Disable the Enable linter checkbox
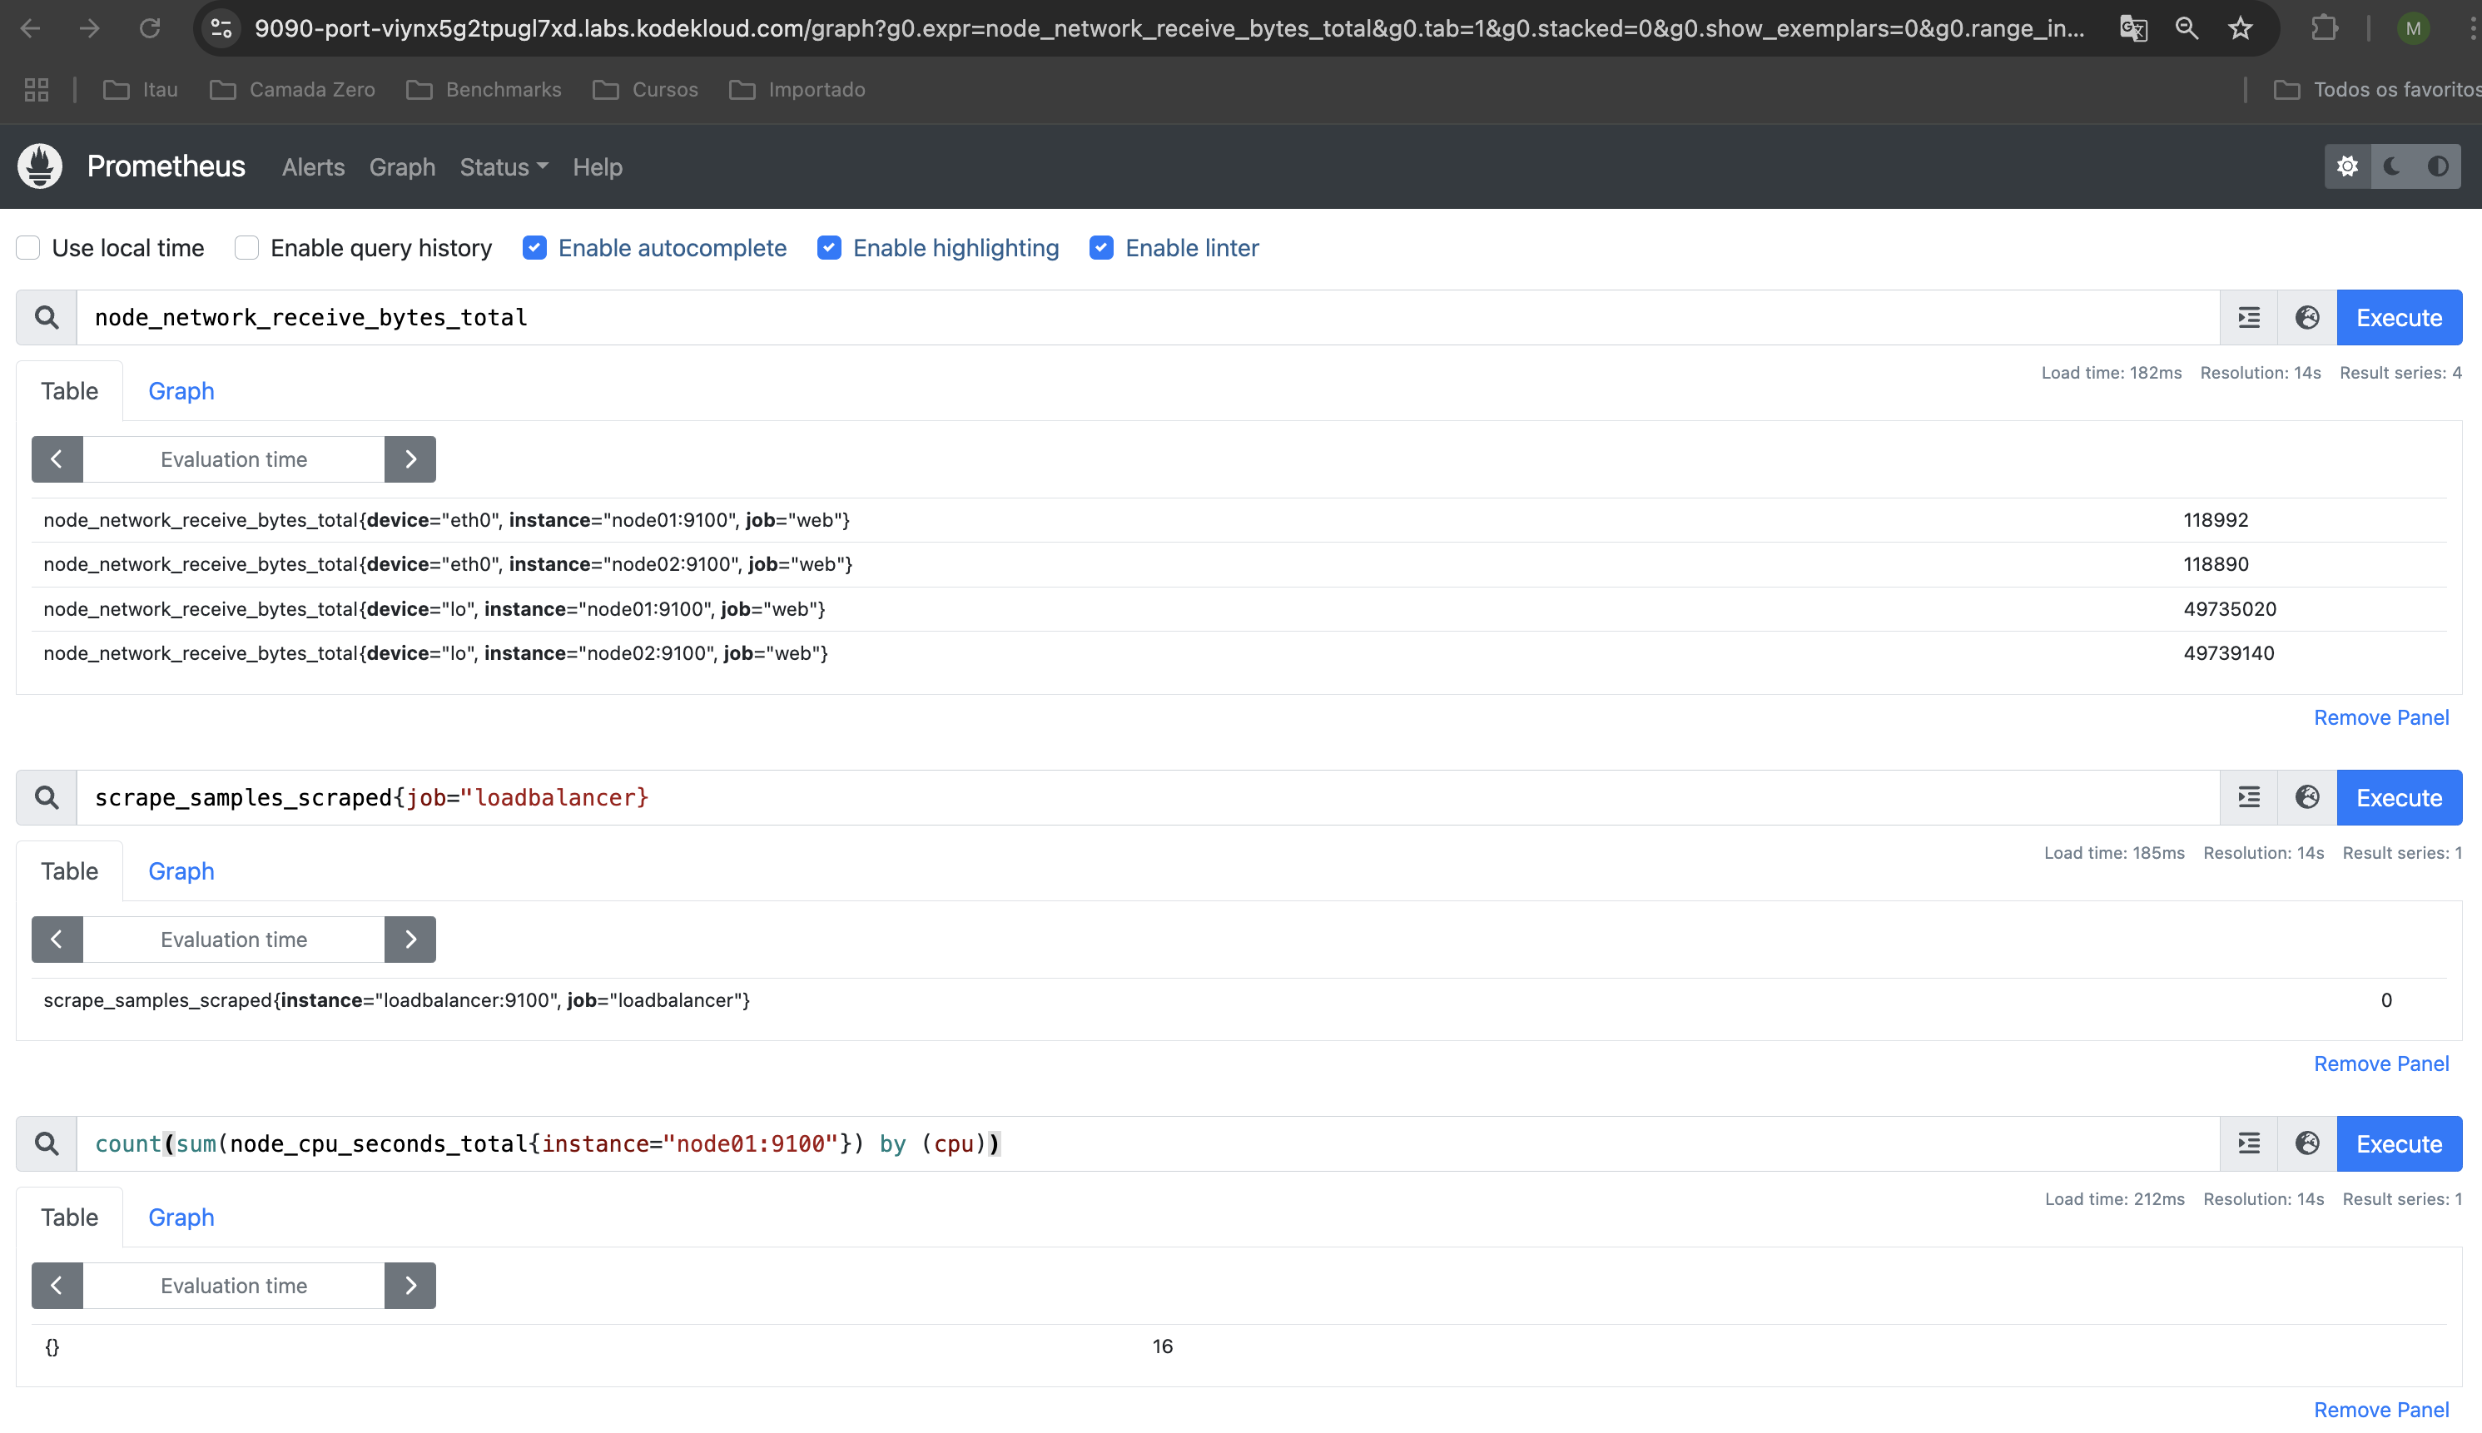The width and height of the screenshot is (2482, 1433). tap(1101, 248)
